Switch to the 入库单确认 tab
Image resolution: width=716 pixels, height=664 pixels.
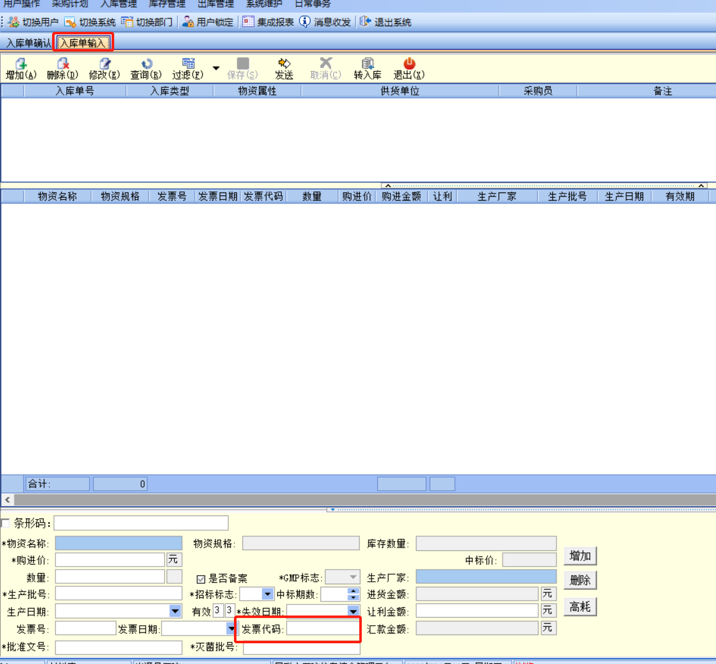coord(28,43)
